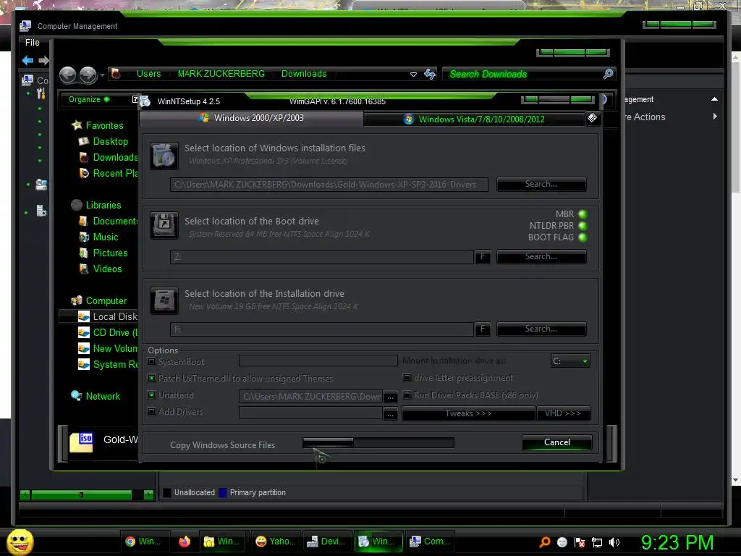
Task: Click the NTLDR PBR status indicator
Action: [583, 226]
